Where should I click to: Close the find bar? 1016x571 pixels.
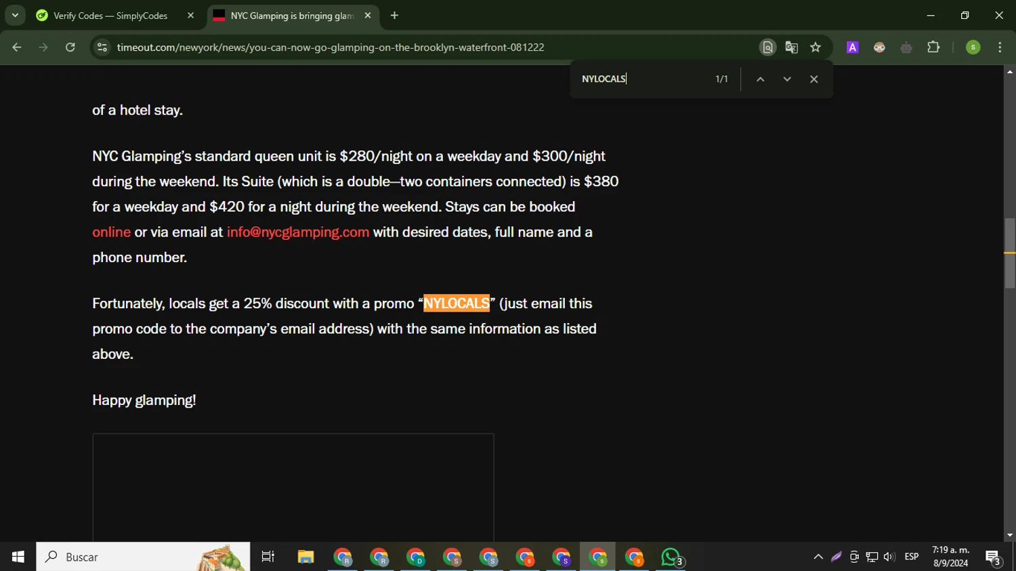tap(814, 79)
